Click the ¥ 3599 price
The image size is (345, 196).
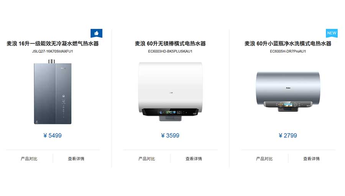click(x=170, y=136)
